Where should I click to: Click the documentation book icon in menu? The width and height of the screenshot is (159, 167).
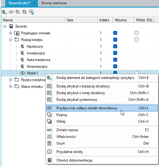(49, 160)
